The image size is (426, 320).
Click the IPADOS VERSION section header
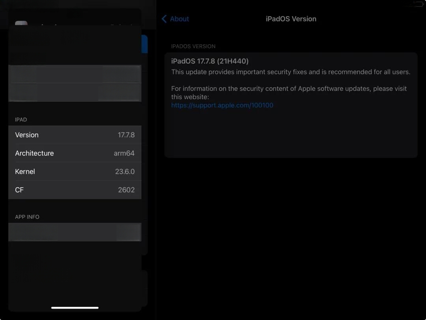pos(193,46)
